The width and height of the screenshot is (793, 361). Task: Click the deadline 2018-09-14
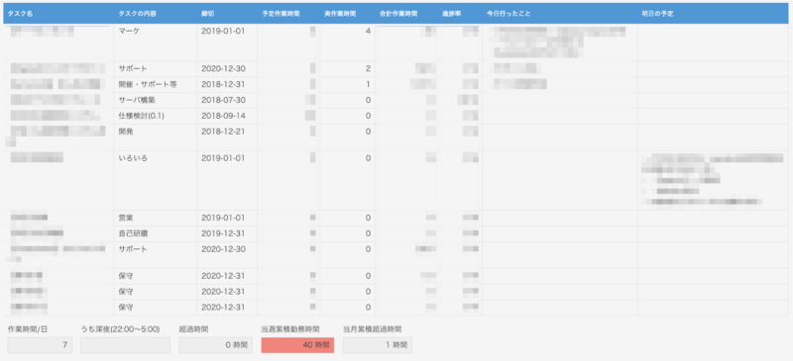(x=223, y=116)
